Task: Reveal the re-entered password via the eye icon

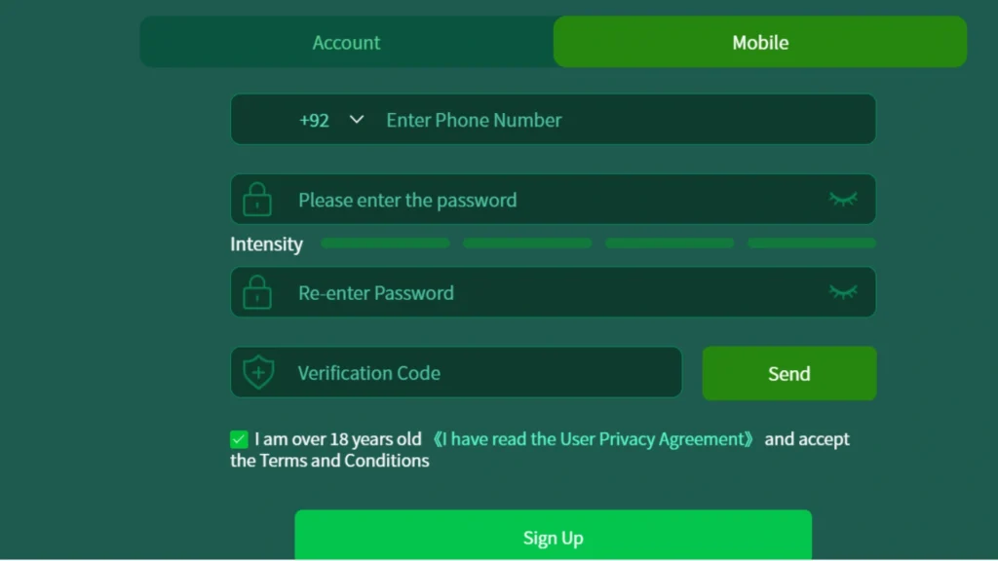Action: 843,292
